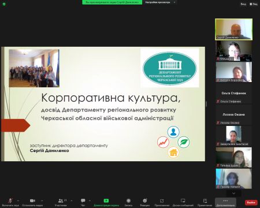Click the green Share Screen icon
This screenshot has width=260, height=208.
tap(106, 200)
